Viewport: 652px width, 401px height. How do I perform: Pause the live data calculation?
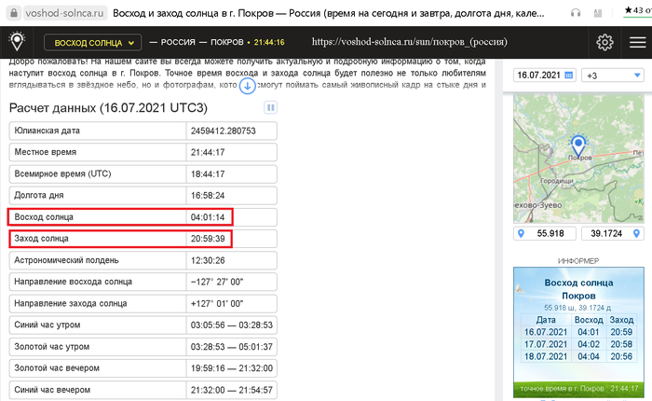tap(270, 108)
